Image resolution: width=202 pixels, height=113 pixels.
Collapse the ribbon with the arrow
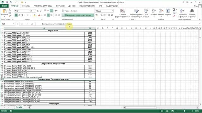(200, 19)
